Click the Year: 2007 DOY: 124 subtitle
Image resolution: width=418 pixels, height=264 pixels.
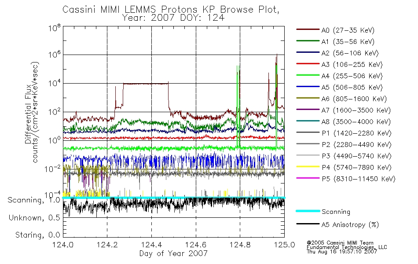[173, 18]
